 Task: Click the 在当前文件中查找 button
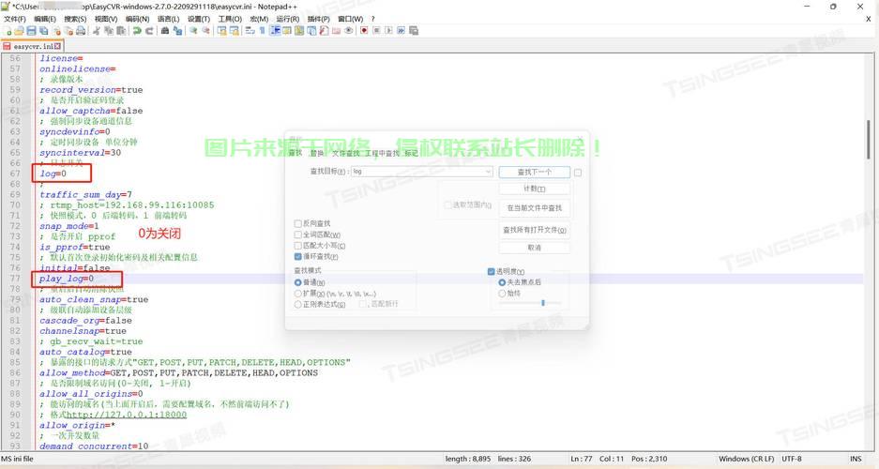pos(534,208)
